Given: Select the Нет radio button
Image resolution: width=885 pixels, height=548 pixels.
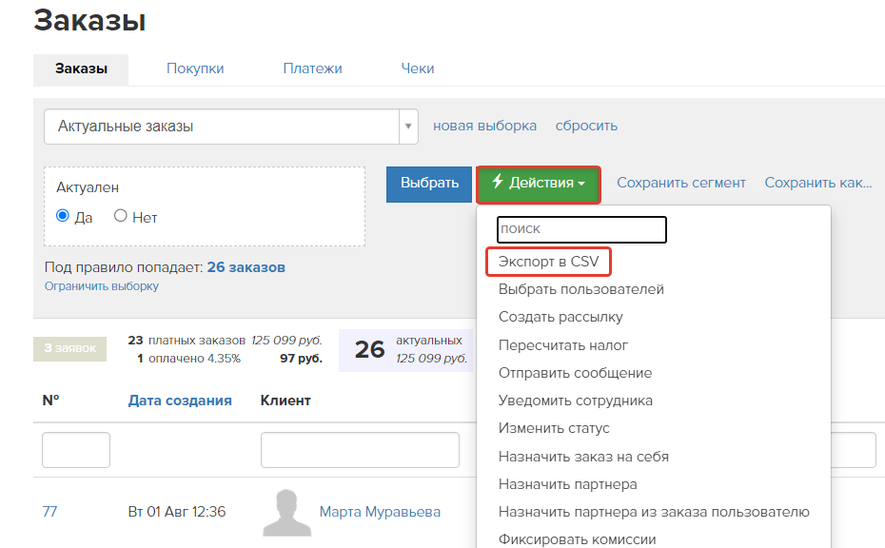Looking at the screenshot, I should pyautogui.click(x=120, y=216).
